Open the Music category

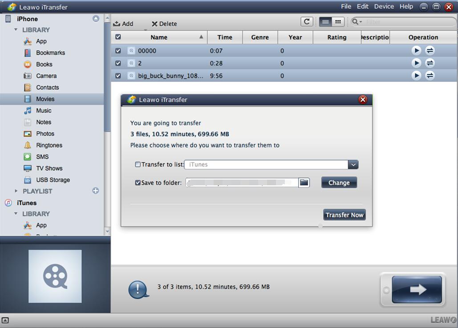(44, 111)
